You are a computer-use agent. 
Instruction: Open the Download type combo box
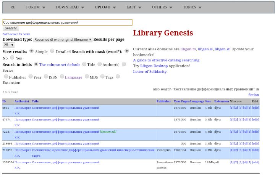[63, 40]
